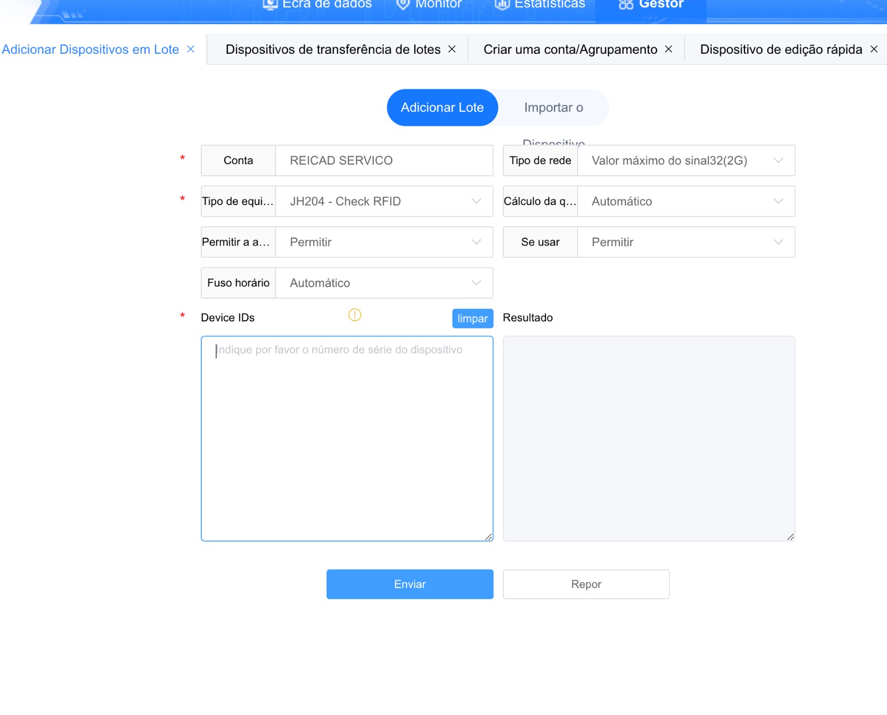
Task: Expand the Tipo de equipamento dropdown
Action: coord(384,201)
